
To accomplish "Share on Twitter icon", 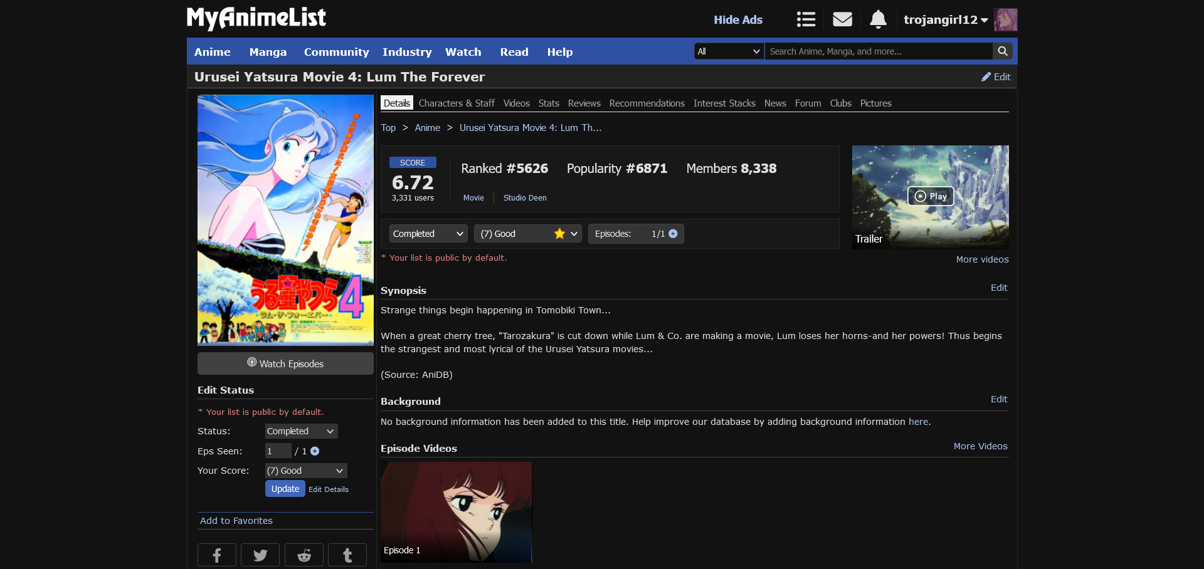I will click(260, 555).
